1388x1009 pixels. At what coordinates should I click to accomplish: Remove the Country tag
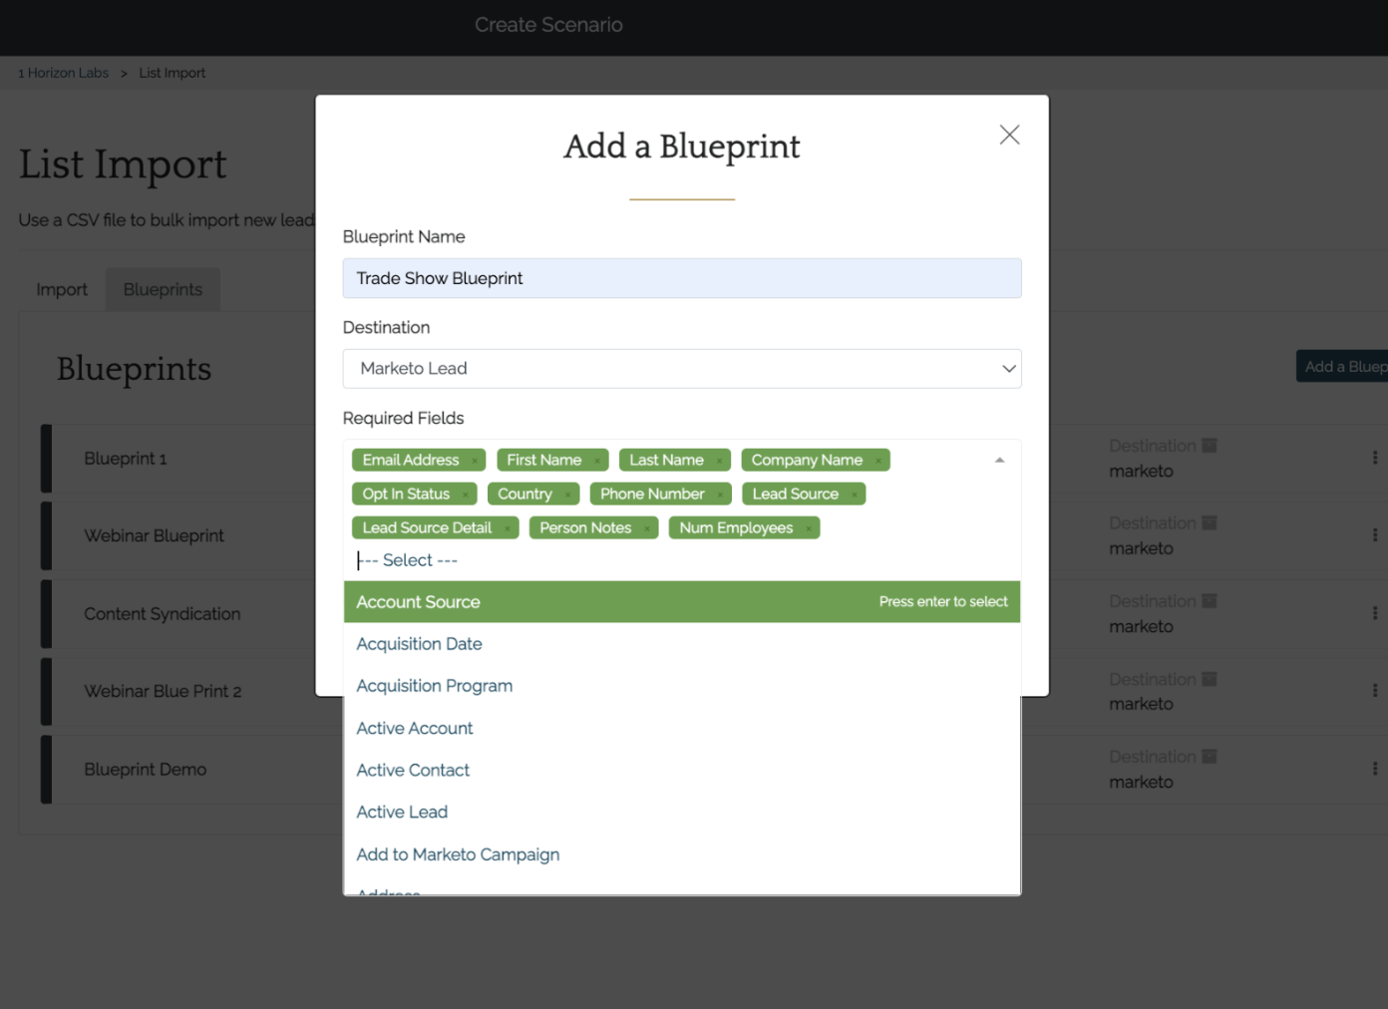(566, 495)
